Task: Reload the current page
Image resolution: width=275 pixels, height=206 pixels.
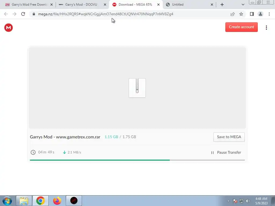Action: (x=23, y=14)
